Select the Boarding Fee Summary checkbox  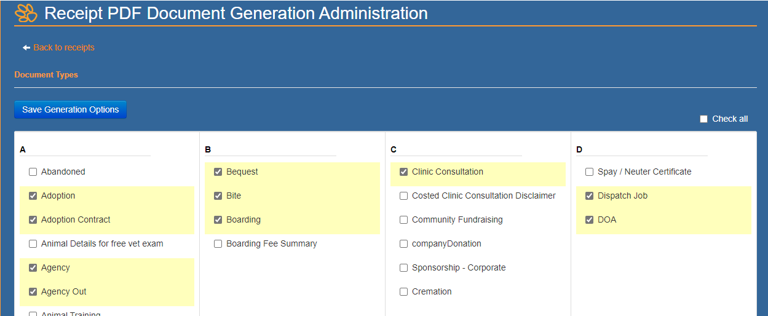click(x=218, y=244)
